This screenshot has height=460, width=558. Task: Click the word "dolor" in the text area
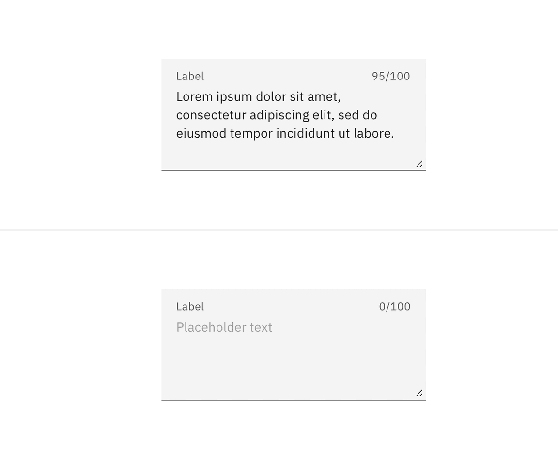(271, 97)
